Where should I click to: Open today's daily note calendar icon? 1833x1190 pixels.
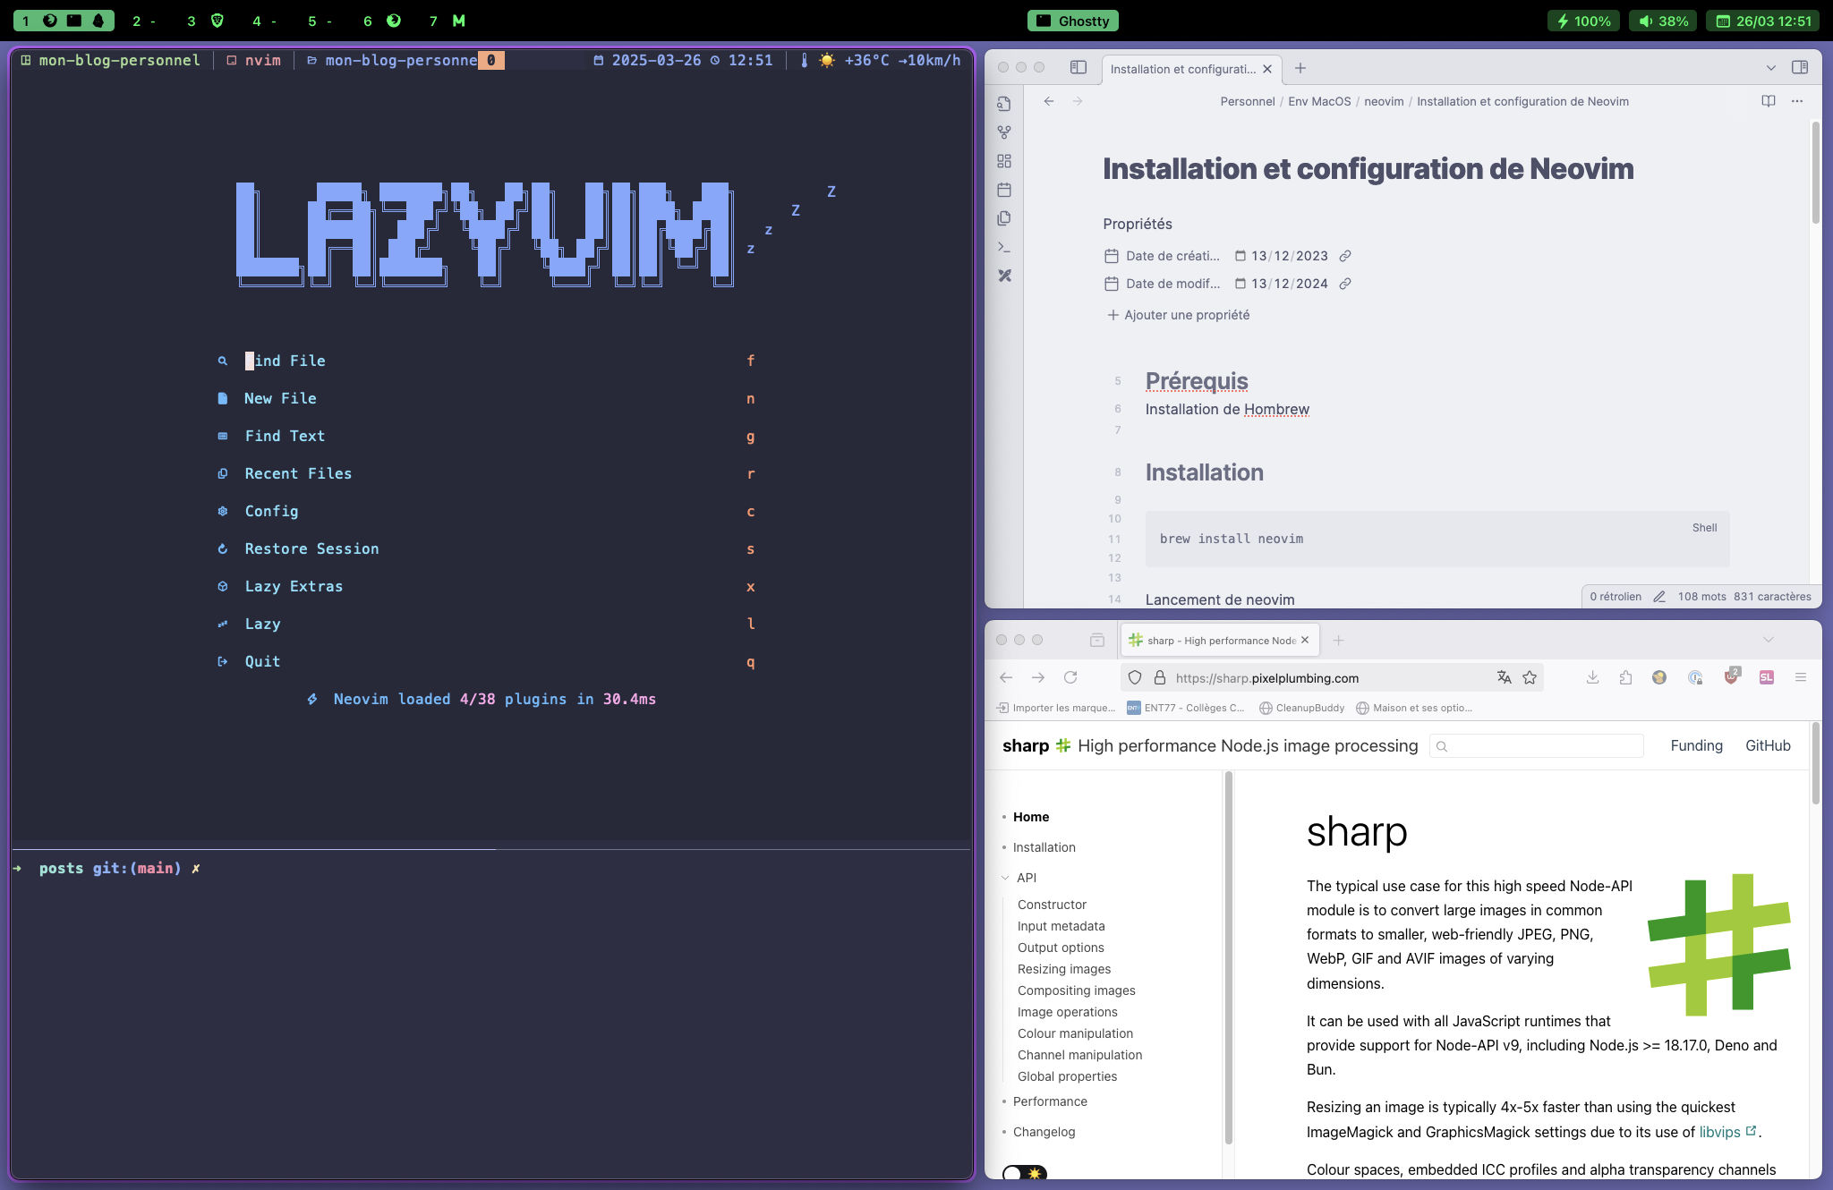pyautogui.click(x=1004, y=190)
